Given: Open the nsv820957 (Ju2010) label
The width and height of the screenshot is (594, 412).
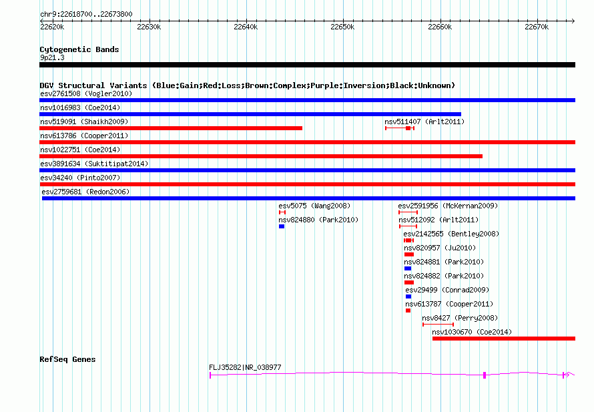Looking at the screenshot, I should click(440, 248).
